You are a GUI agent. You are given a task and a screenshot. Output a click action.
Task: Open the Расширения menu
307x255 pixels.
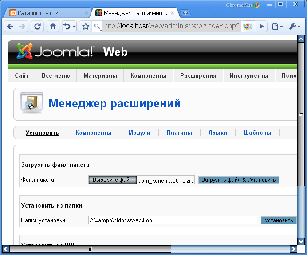(198, 75)
